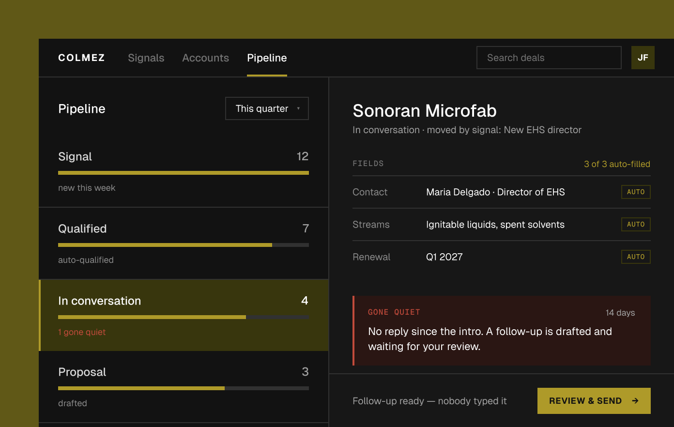Screen dimensions: 674x427
Task: Click the Search deals field
Action: tap(549, 58)
